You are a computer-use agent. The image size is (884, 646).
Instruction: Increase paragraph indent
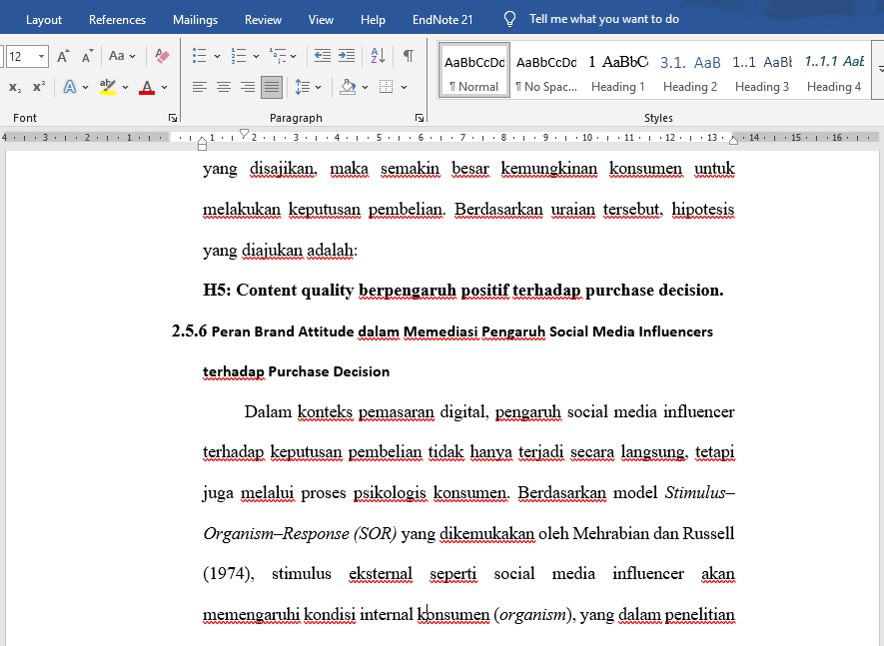[347, 56]
